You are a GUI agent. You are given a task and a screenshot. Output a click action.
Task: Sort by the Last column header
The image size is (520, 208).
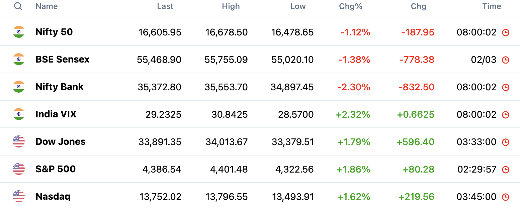click(165, 6)
